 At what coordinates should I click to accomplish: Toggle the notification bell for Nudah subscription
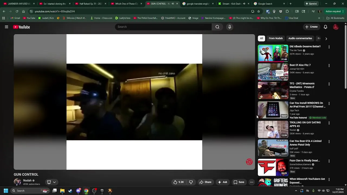49,182
